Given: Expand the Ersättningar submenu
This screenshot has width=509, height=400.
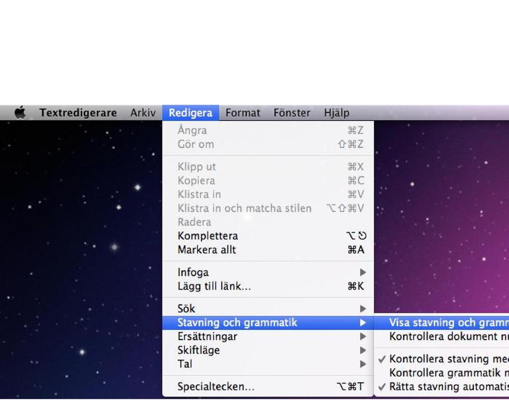Looking at the screenshot, I should coord(268,337).
